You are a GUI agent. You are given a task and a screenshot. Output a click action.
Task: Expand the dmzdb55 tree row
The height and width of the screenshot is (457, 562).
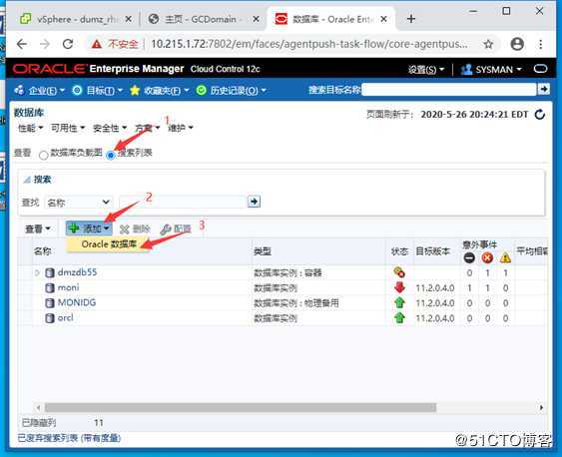tap(37, 273)
